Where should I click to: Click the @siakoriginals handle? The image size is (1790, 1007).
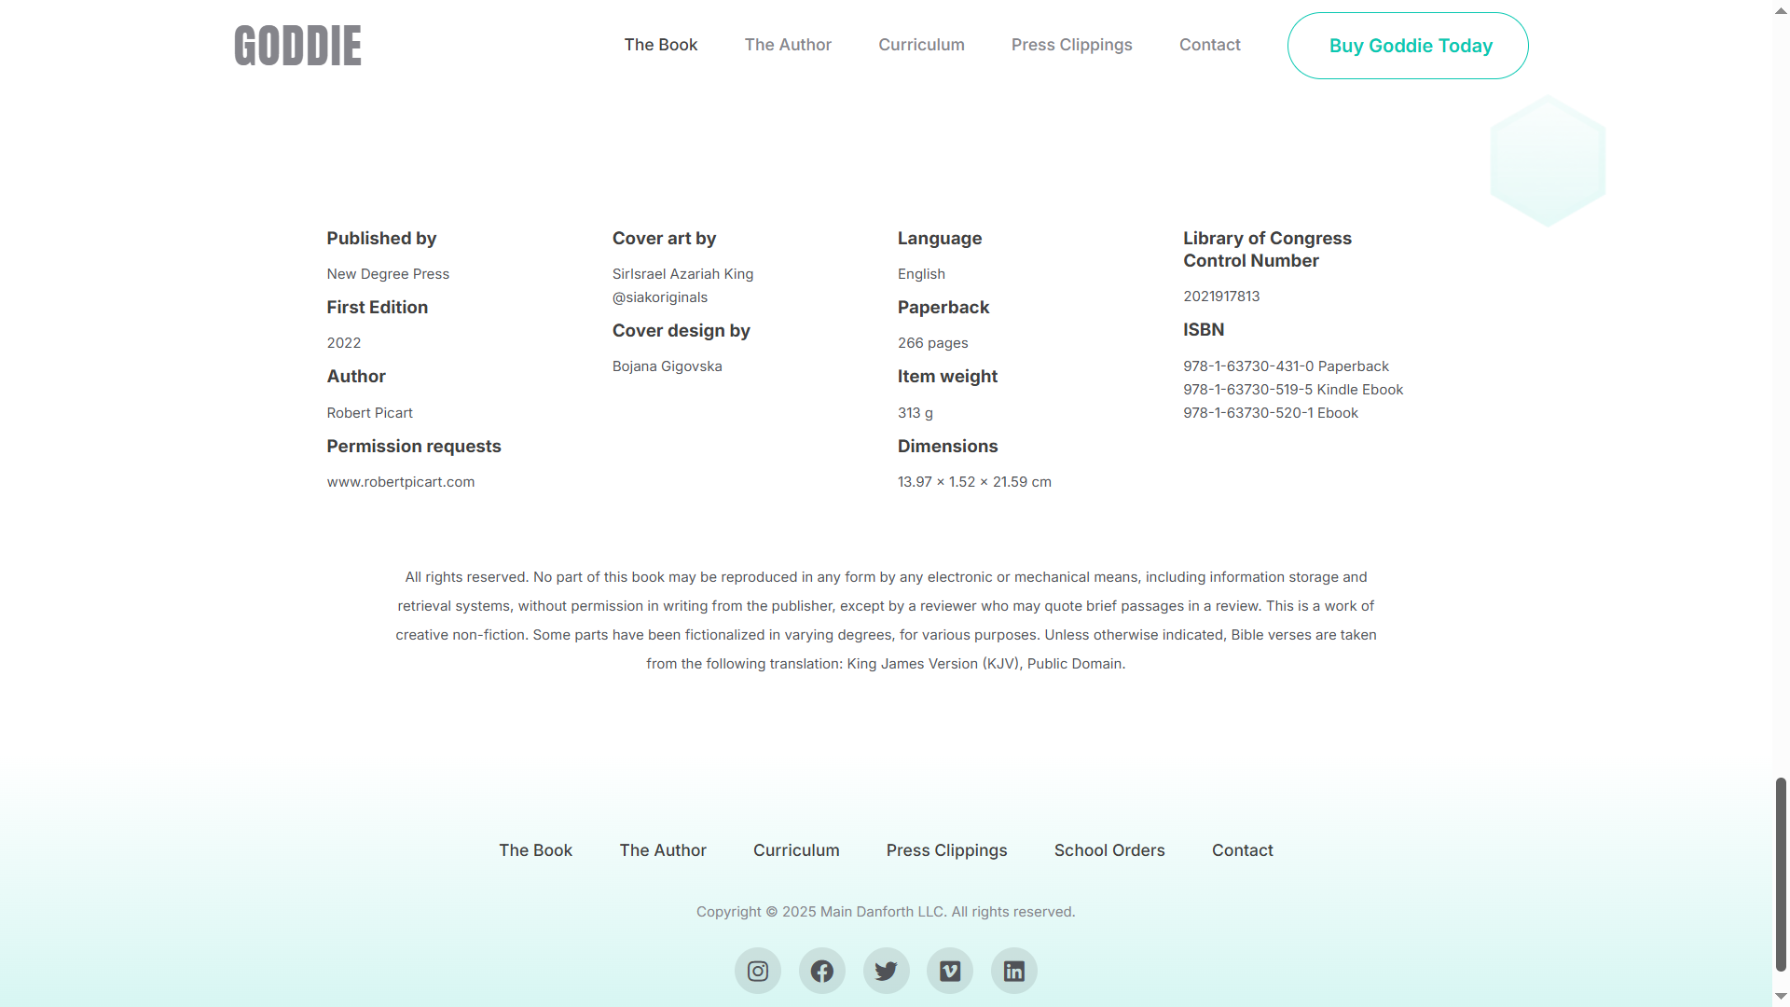coord(660,297)
